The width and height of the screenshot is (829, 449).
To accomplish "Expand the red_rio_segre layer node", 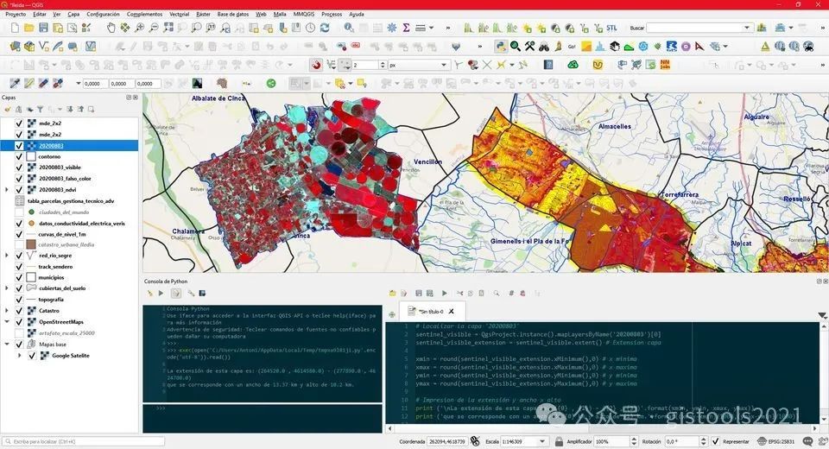I will coord(7,256).
